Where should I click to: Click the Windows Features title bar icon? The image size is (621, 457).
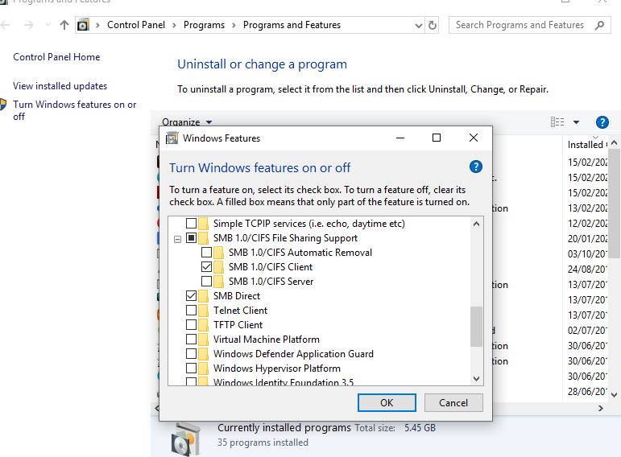[172, 138]
